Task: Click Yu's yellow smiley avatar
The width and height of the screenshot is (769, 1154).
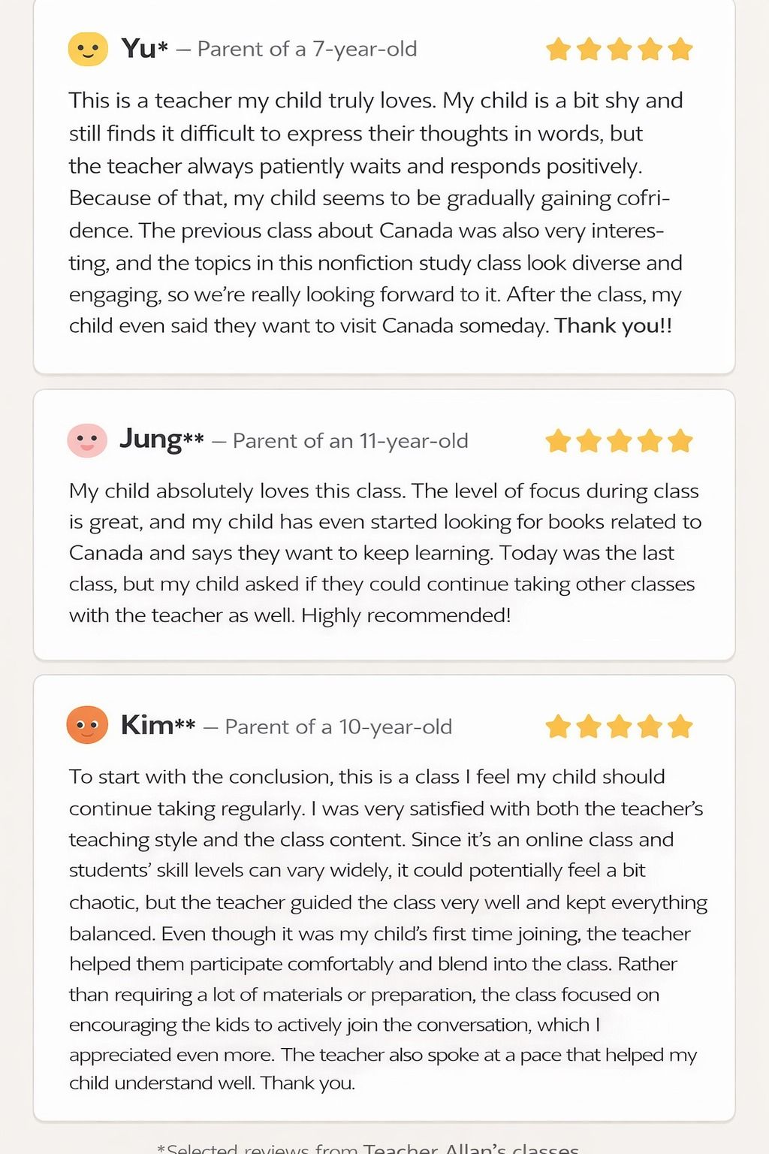Action: (x=88, y=50)
